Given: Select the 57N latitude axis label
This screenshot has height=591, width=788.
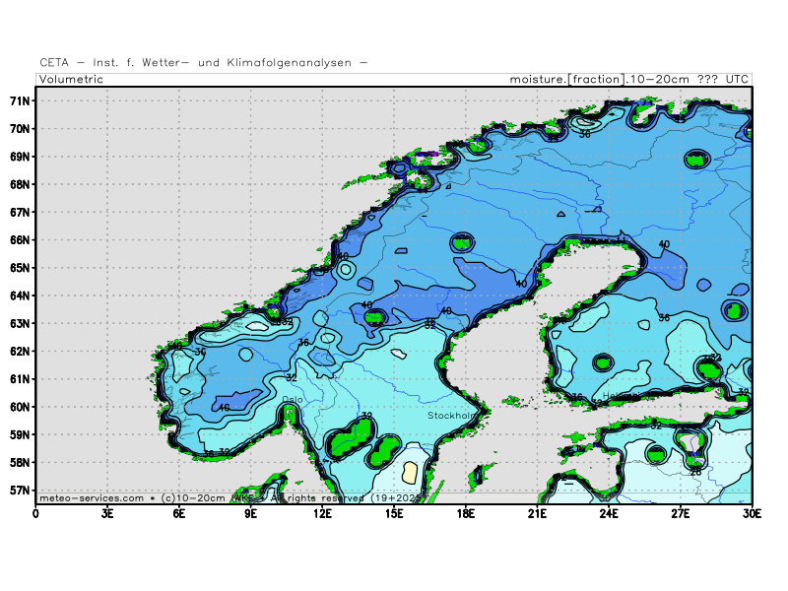Looking at the screenshot, I should 22,490.
